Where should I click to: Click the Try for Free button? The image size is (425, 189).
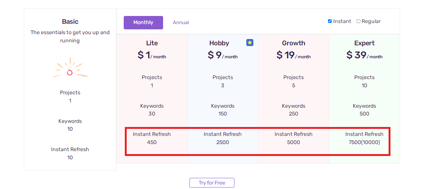pos(212,182)
